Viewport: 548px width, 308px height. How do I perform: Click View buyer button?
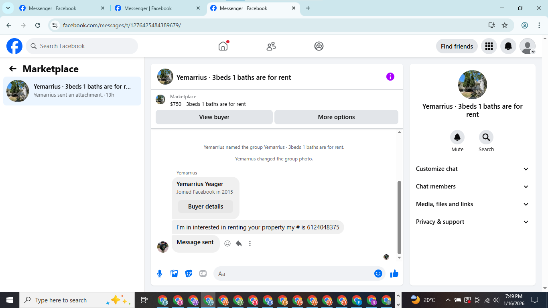tap(214, 117)
